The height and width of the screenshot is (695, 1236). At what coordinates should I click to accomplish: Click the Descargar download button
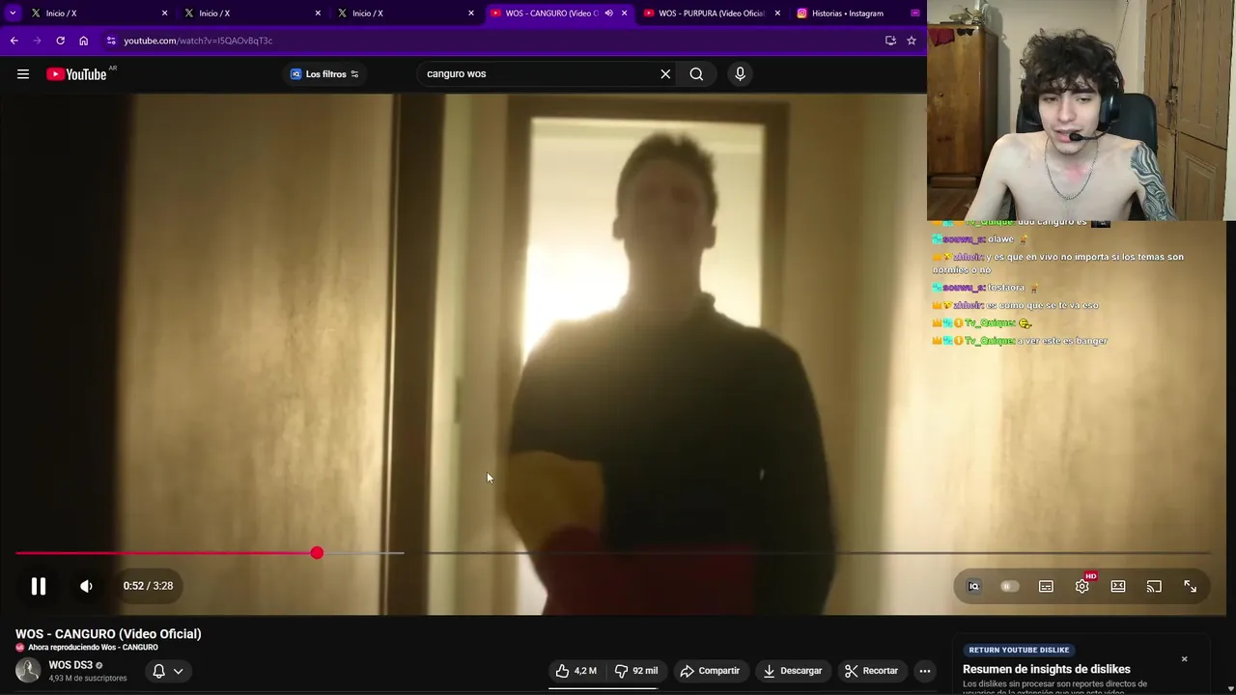[x=792, y=671]
